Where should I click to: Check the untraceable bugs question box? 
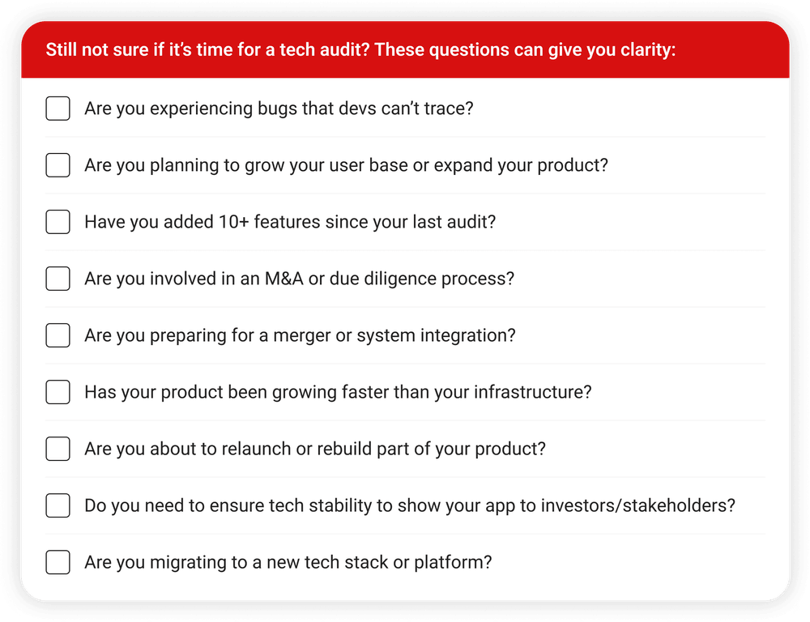(58, 109)
